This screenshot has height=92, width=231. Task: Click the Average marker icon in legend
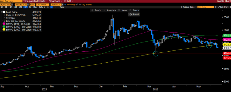coord(5,18)
